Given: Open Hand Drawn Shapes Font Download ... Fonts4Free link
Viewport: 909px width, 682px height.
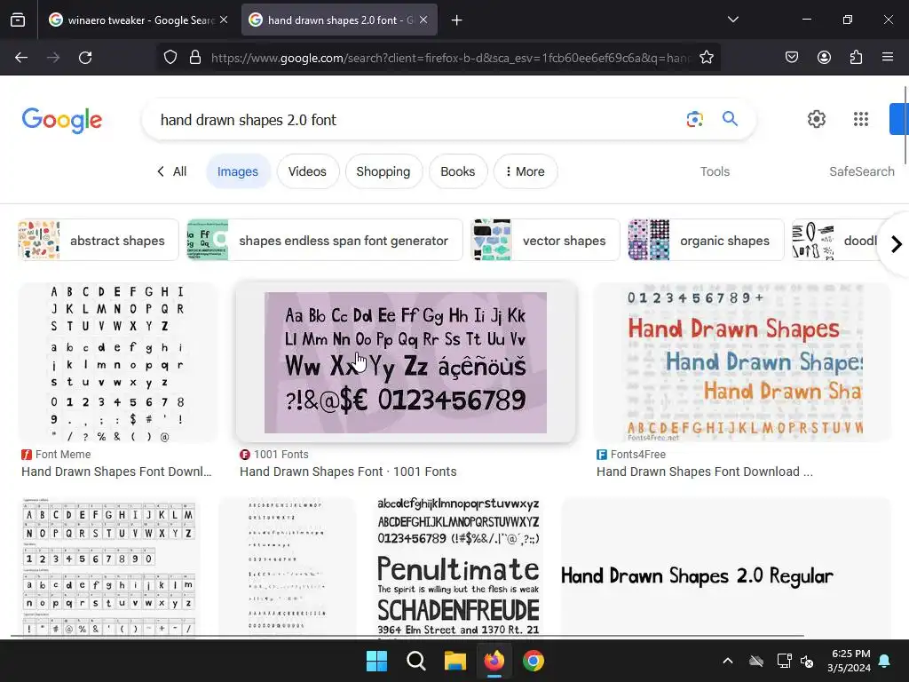Looking at the screenshot, I should pos(704,472).
